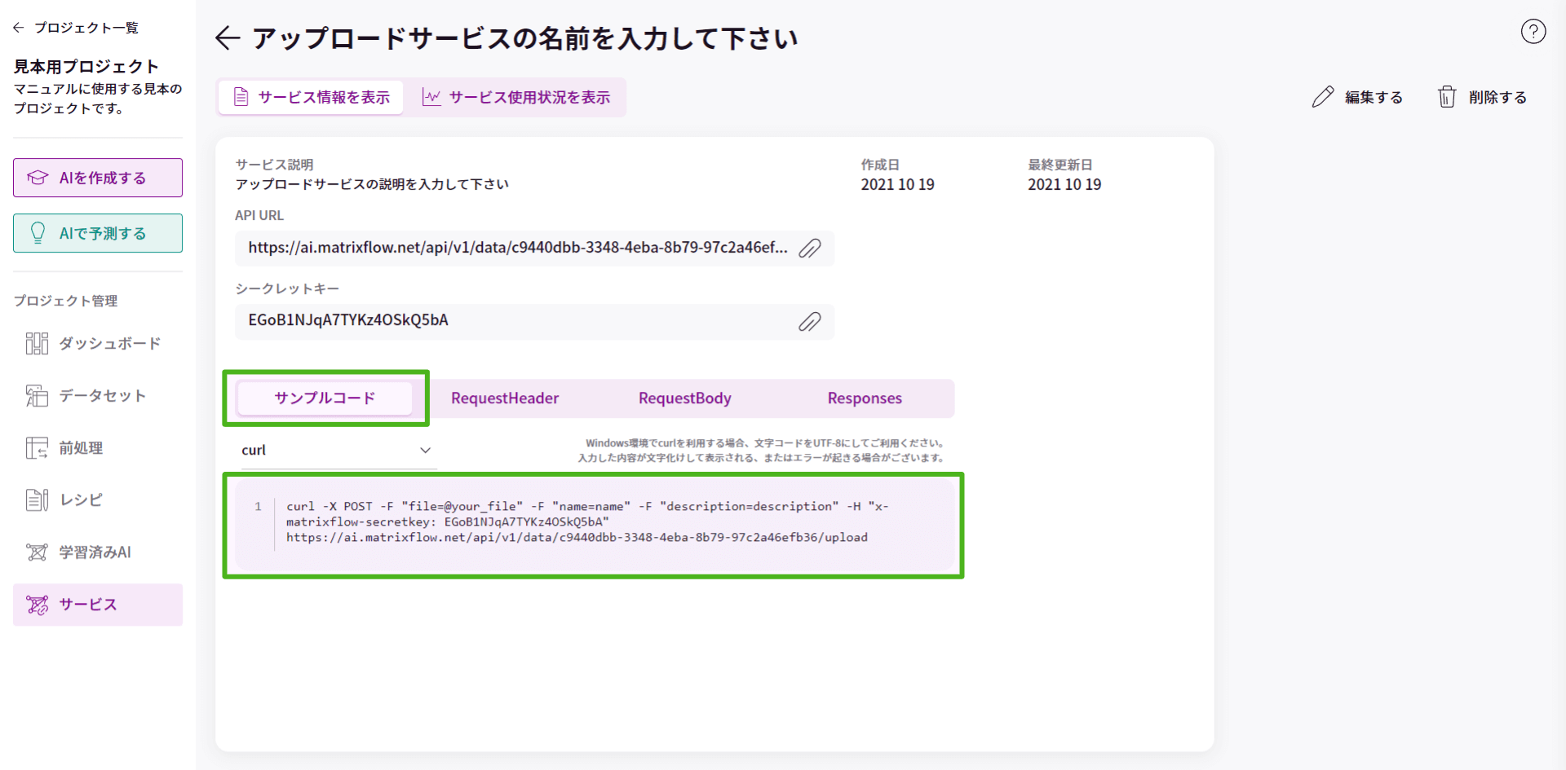Click the API URL field
The width and height of the screenshot is (1566, 770).
(534, 248)
